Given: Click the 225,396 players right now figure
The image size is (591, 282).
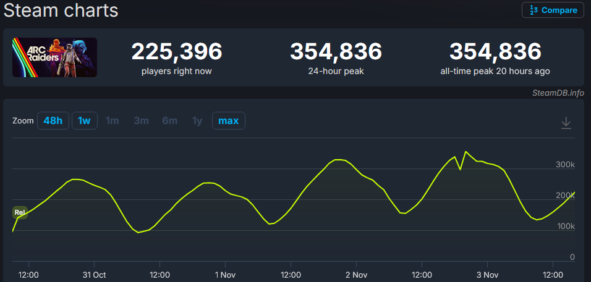Looking at the screenshot, I should 177,52.
